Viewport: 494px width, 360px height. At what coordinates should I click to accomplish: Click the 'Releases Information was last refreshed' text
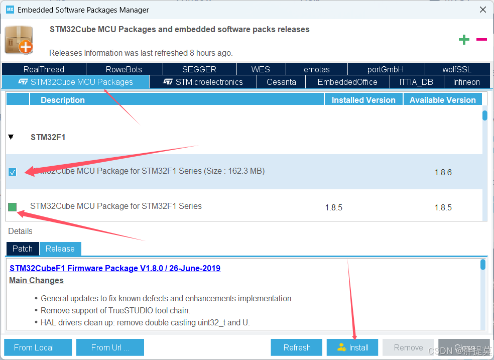point(141,53)
